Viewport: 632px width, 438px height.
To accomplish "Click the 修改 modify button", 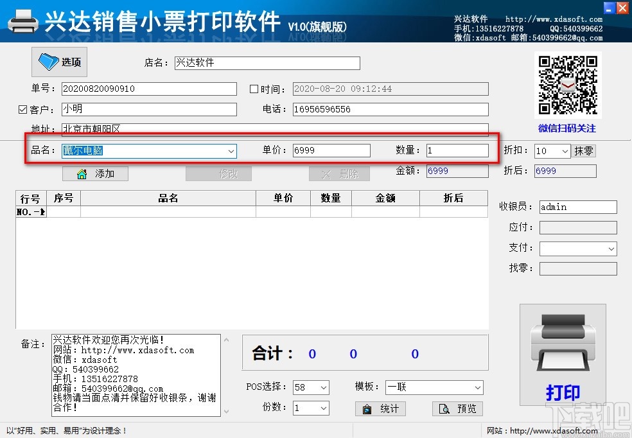I will (x=218, y=173).
